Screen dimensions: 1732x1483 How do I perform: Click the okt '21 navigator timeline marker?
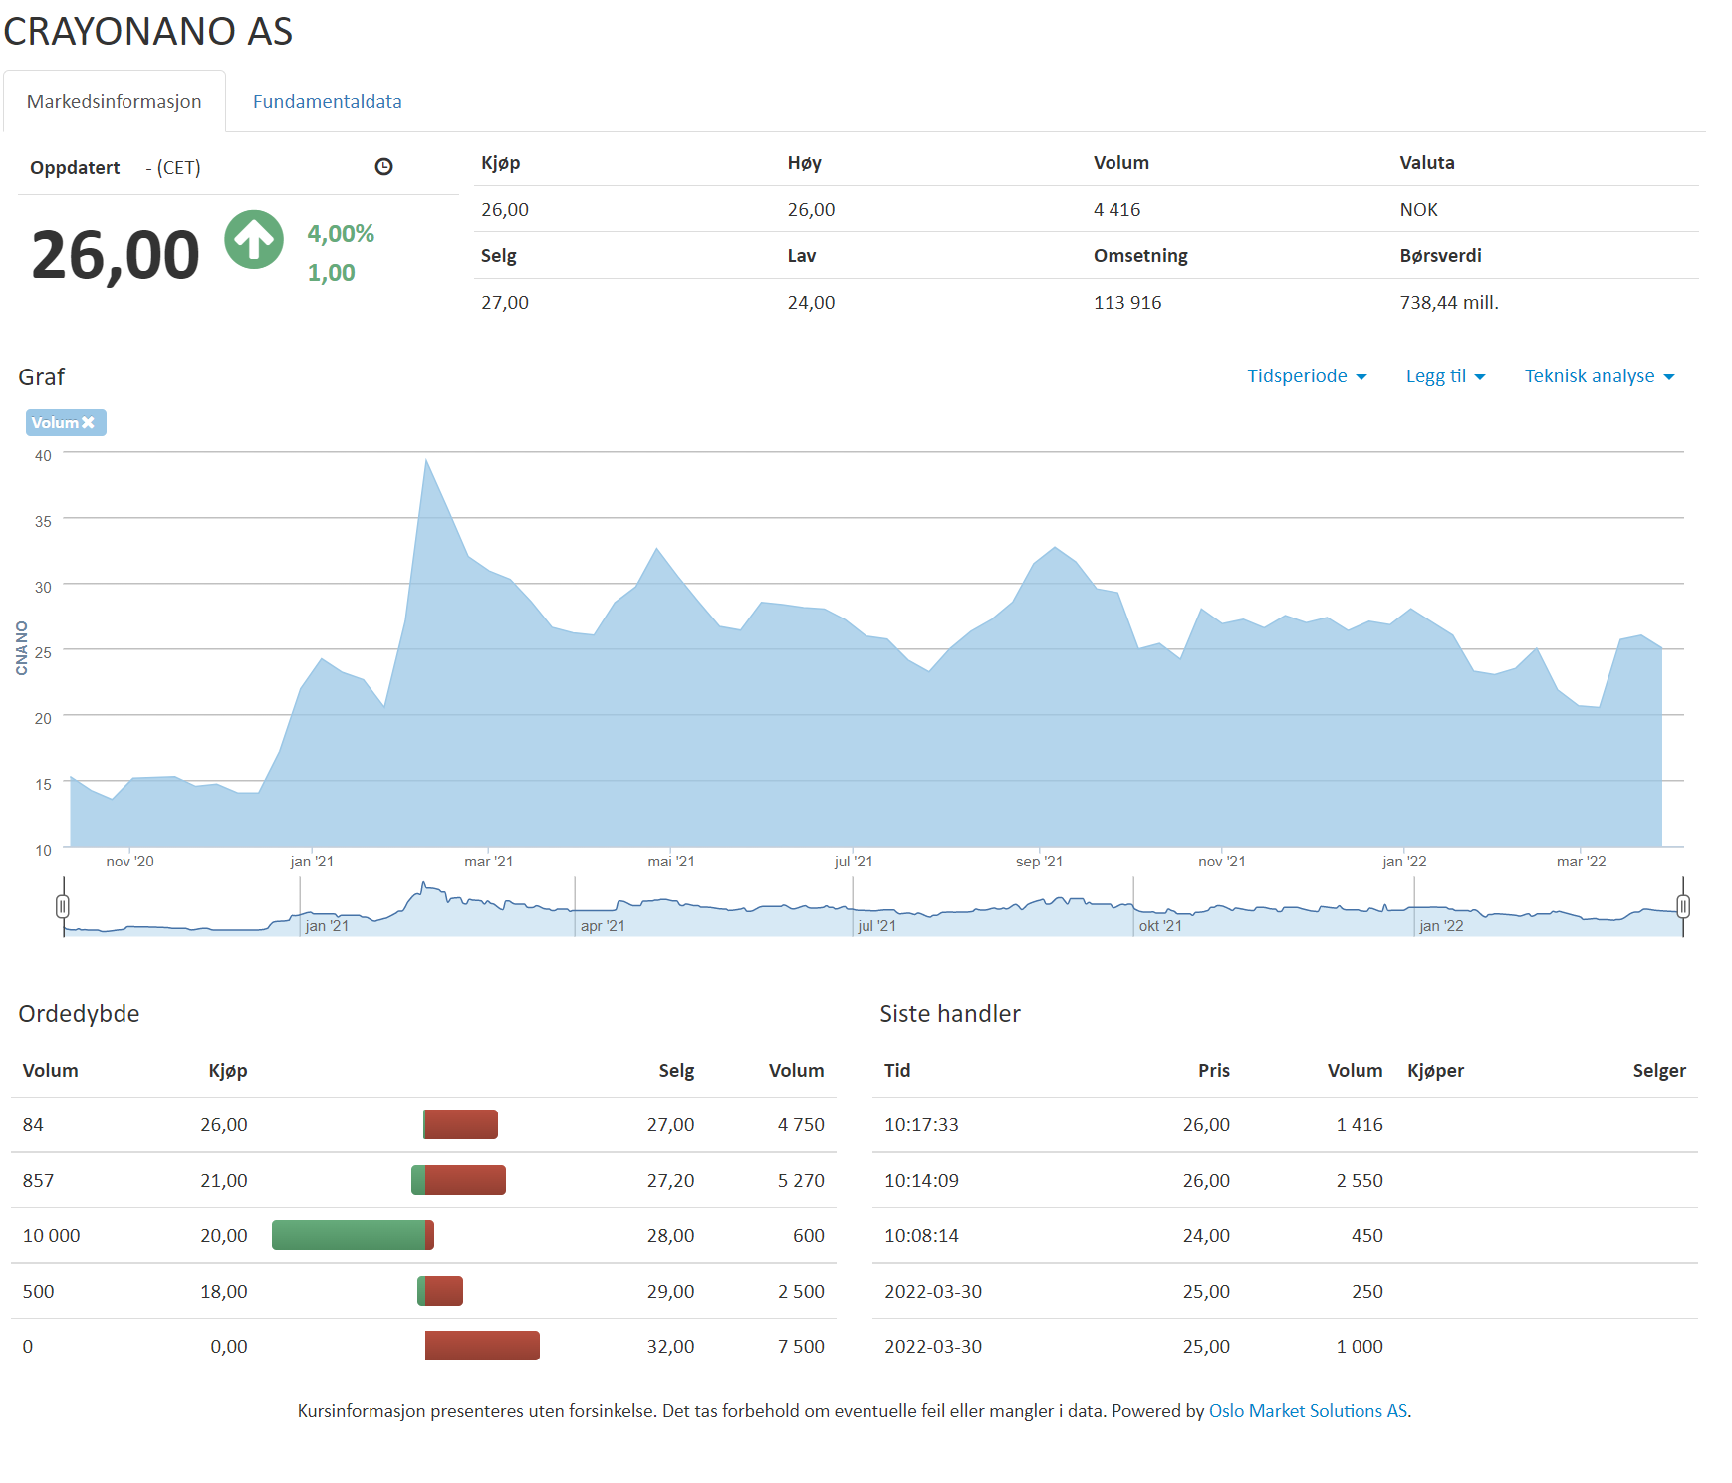[1159, 926]
